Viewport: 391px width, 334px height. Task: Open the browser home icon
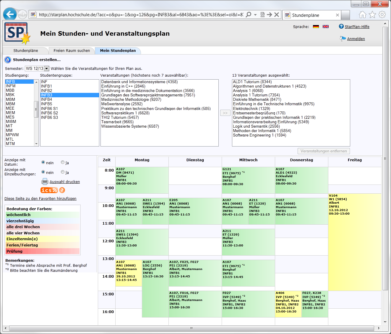[363, 14]
